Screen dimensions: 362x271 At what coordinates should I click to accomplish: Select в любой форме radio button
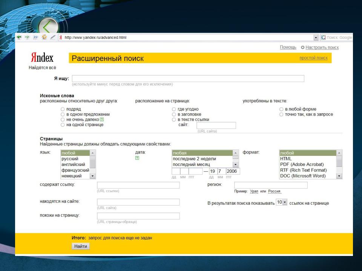coord(281,109)
